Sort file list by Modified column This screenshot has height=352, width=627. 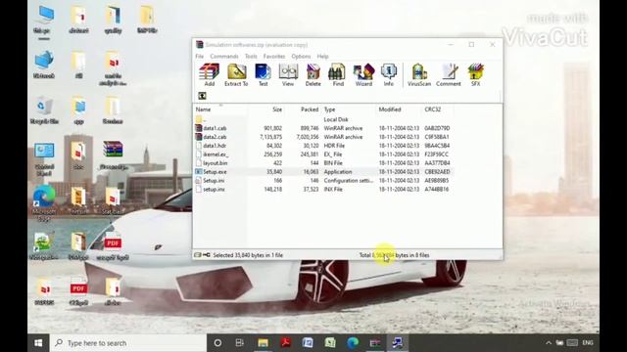[390, 110]
